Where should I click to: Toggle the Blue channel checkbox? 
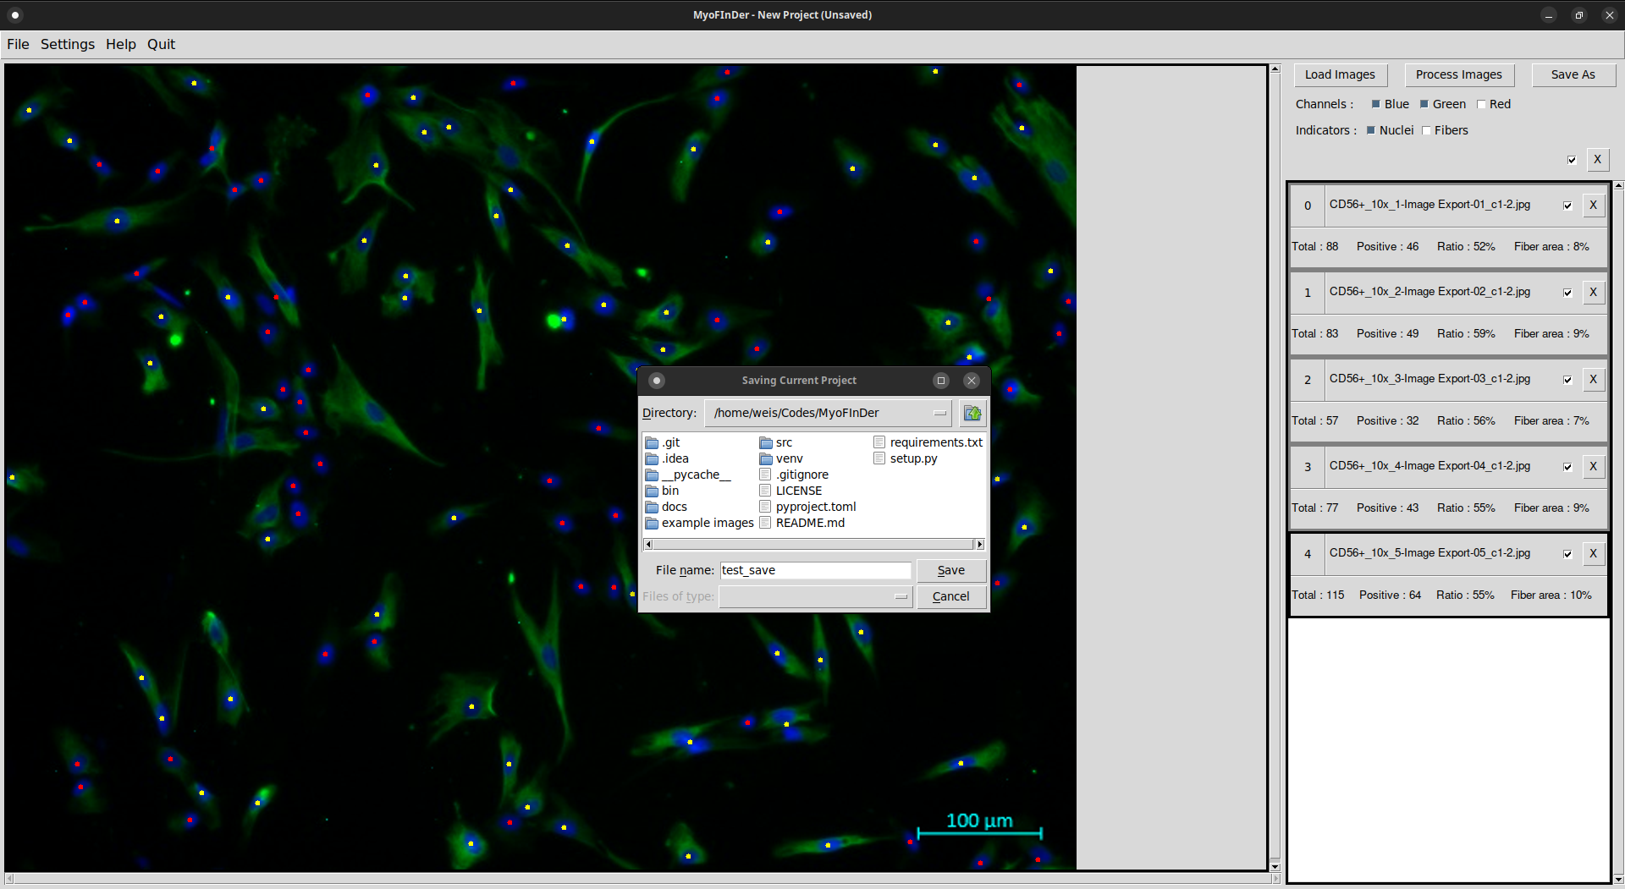click(x=1376, y=104)
